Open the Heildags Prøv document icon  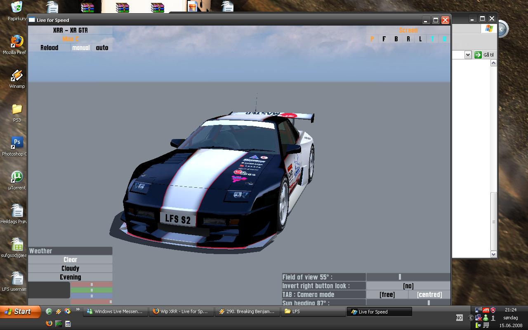17,210
